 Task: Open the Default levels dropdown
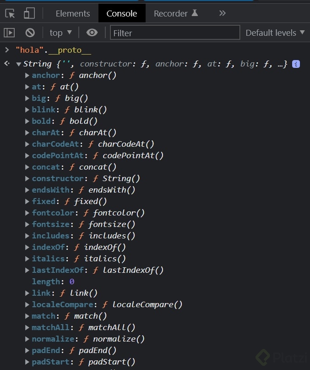(x=275, y=33)
